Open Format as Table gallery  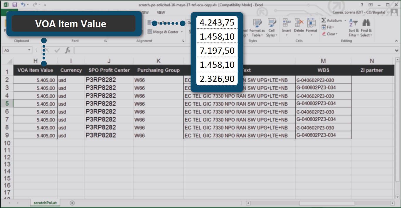(257, 28)
